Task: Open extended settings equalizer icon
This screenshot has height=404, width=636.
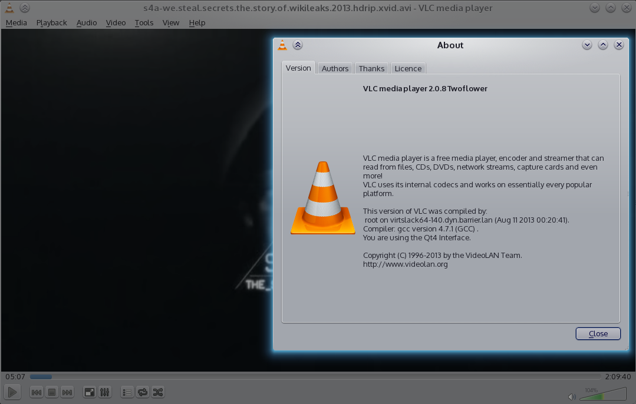Action: (x=105, y=392)
